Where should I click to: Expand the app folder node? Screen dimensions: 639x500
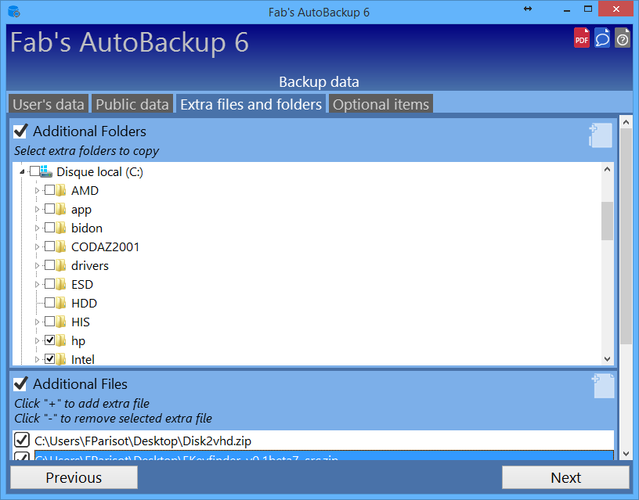(x=37, y=209)
